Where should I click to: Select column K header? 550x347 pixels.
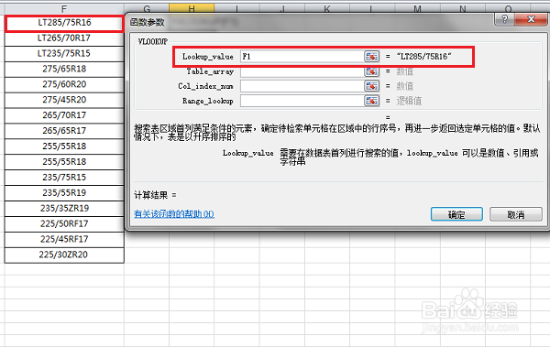point(327,9)
